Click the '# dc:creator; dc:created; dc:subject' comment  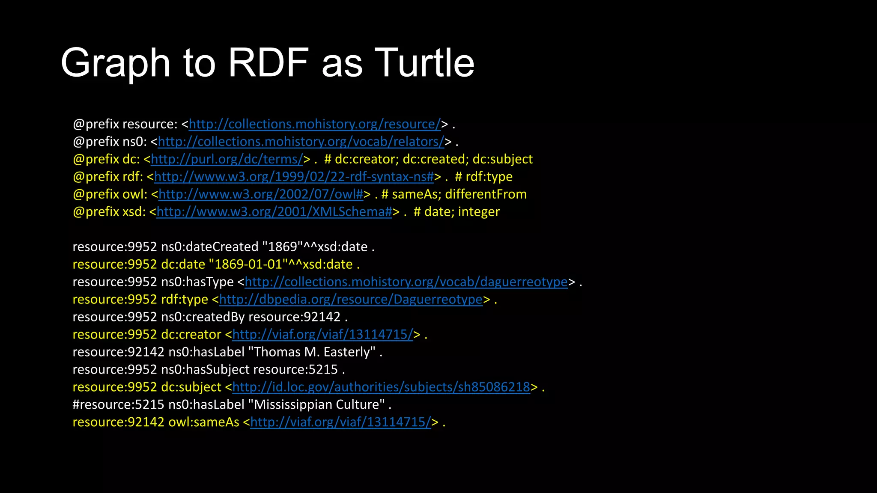pyautogui.click(x=429, y=159)
